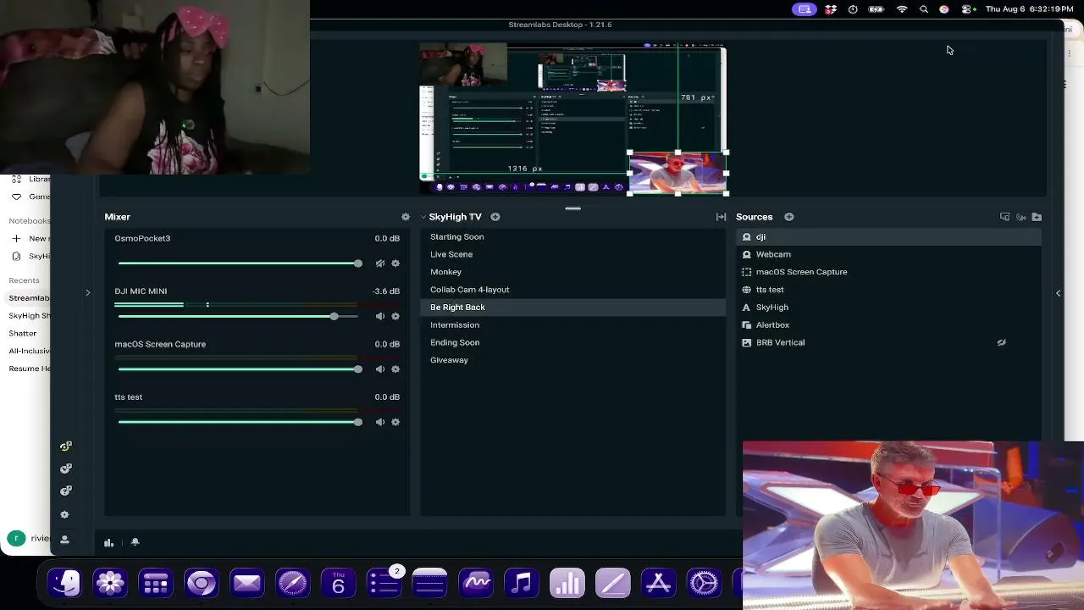
Task: Switch to the Ending Soon scene
Action: coord(572,342)
